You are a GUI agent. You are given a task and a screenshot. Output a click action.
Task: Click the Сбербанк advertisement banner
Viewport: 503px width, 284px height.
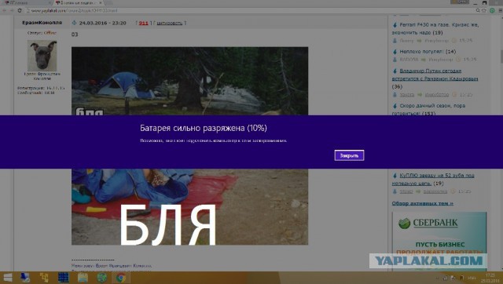click(x=439, y=241)
